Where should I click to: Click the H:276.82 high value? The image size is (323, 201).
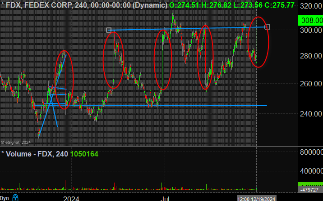pos(216,5)
